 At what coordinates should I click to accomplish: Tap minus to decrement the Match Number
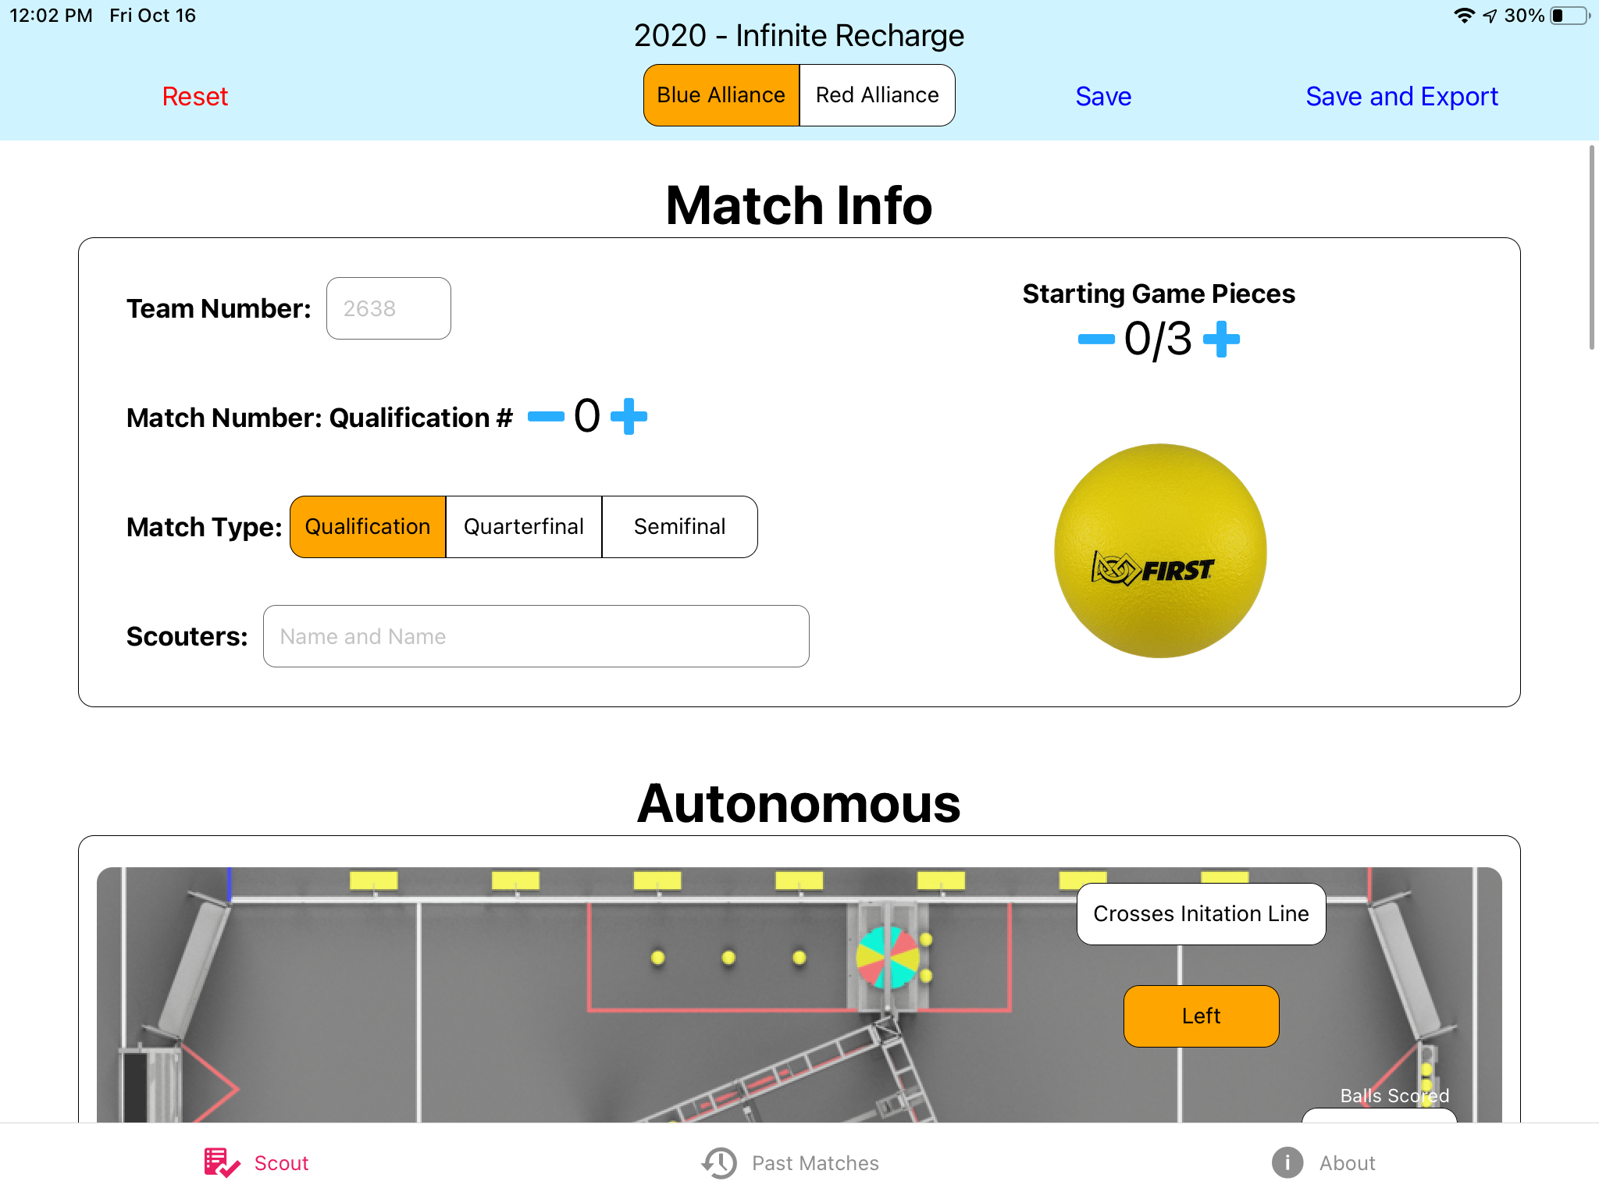pos(546,416)
